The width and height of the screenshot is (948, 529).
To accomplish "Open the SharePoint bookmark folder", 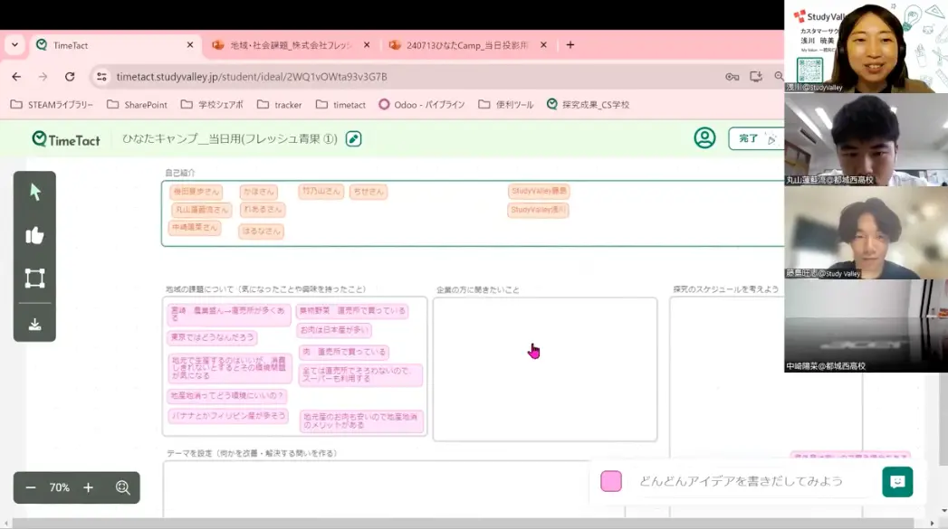I will [137, 105].
